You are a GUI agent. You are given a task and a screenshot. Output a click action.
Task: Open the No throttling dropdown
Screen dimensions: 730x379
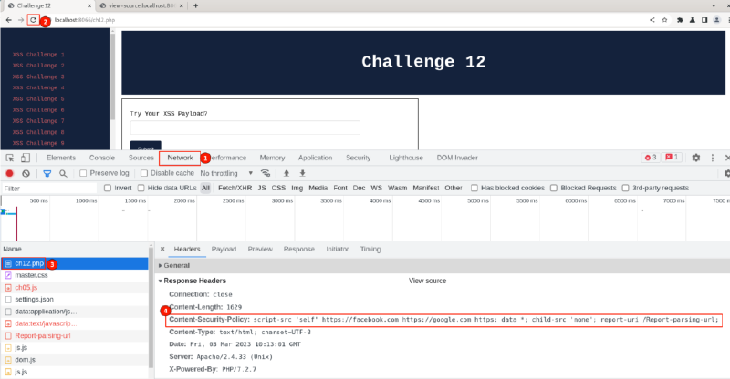click(224, 173)
